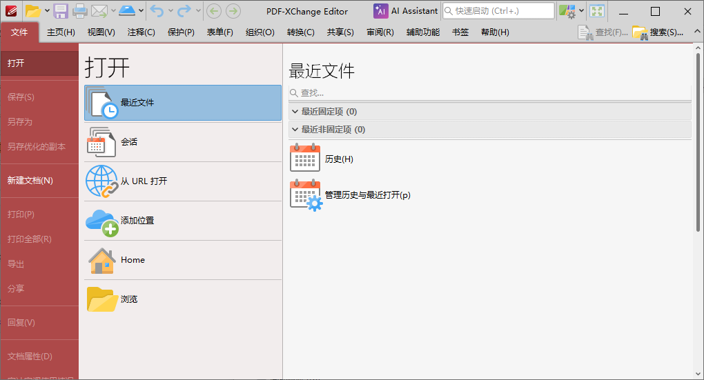Click the save floppy disk icon

[x=61, y=11]
